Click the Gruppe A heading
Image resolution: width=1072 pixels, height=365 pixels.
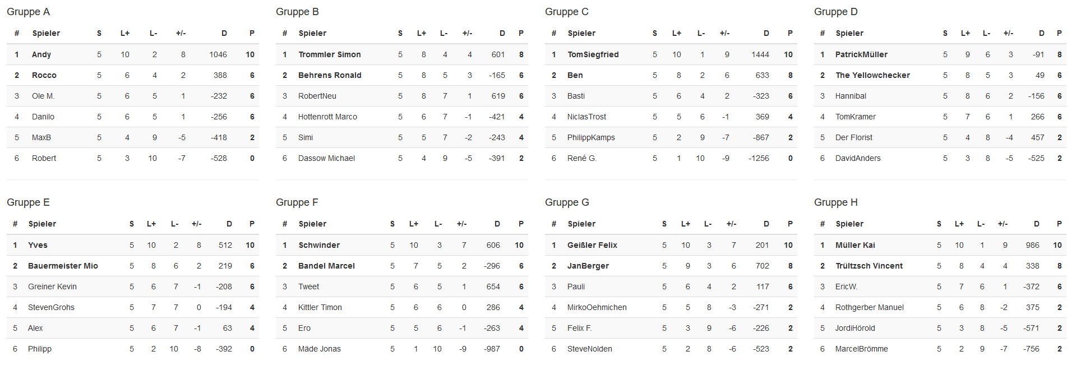(28, 12)
